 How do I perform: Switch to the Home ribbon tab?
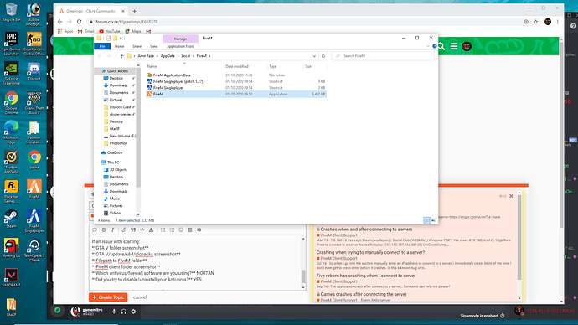pyautogui.click(x=119, y=46)
